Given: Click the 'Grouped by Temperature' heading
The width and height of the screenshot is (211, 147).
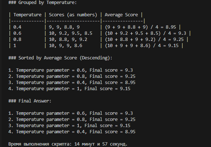Looking at the screenshot, I should [42, 3].
